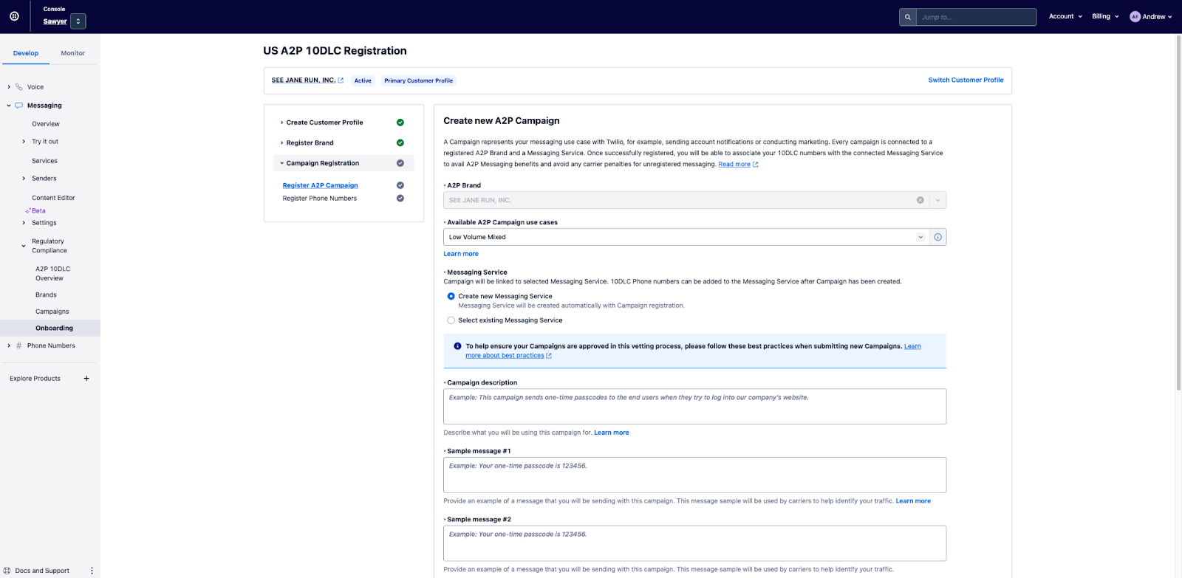Click the Twilio logo icon
The image size is (1182, 578).
click(x=14, y=16)
